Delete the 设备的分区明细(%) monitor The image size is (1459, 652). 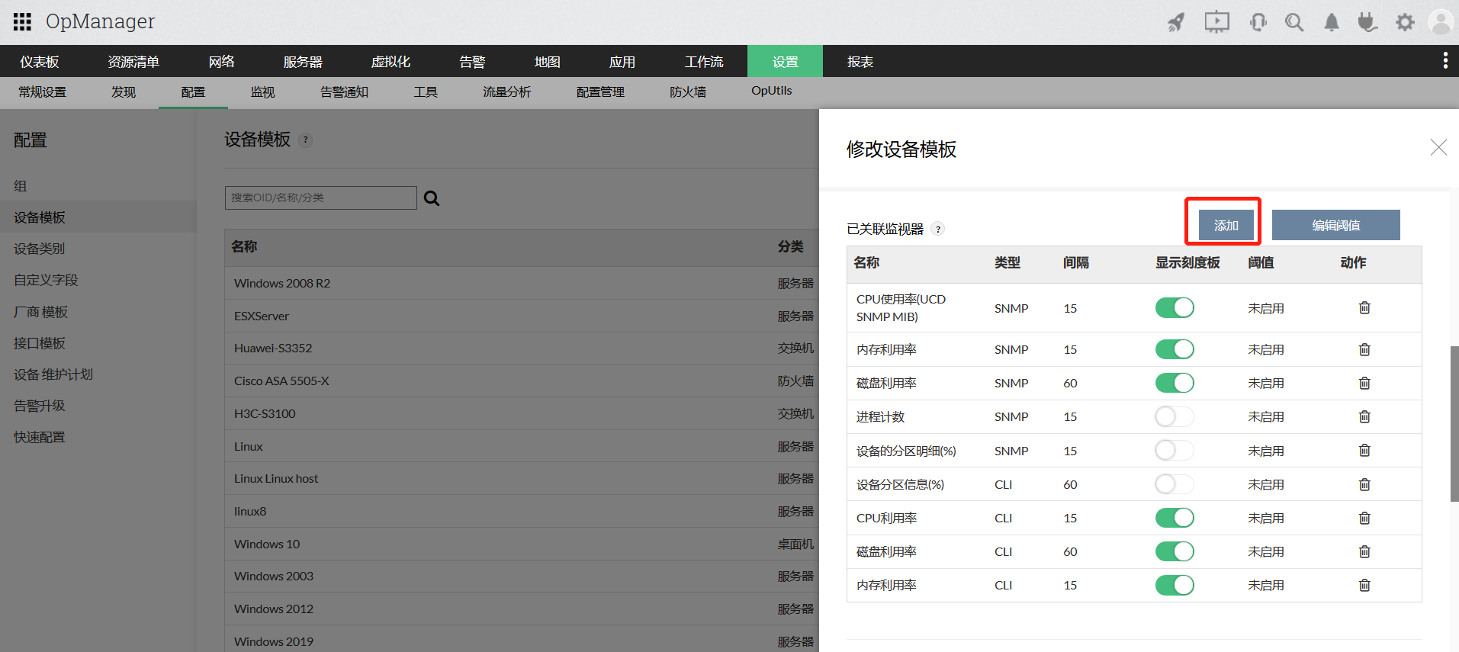click(x=1364, y=451)
